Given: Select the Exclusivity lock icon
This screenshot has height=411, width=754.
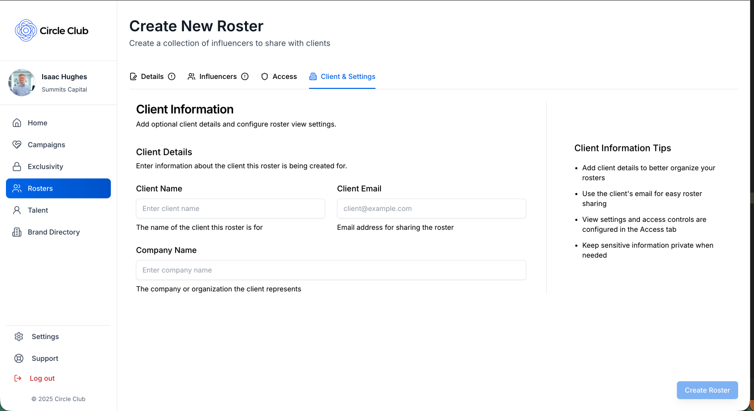Looking at the screenshot, I should [19, 166].
